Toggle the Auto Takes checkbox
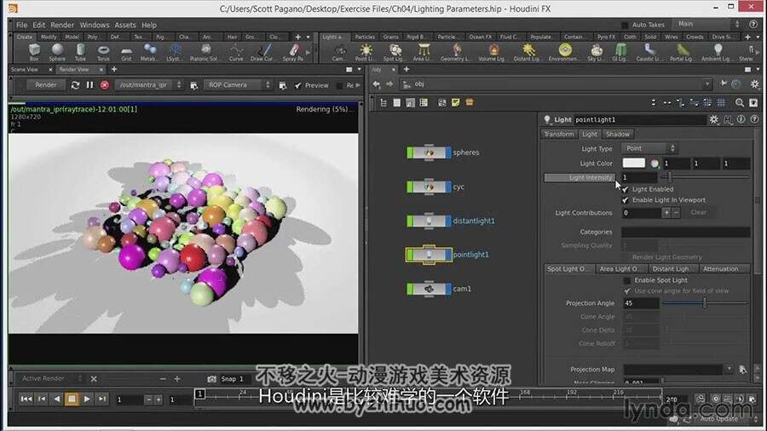 625,25
